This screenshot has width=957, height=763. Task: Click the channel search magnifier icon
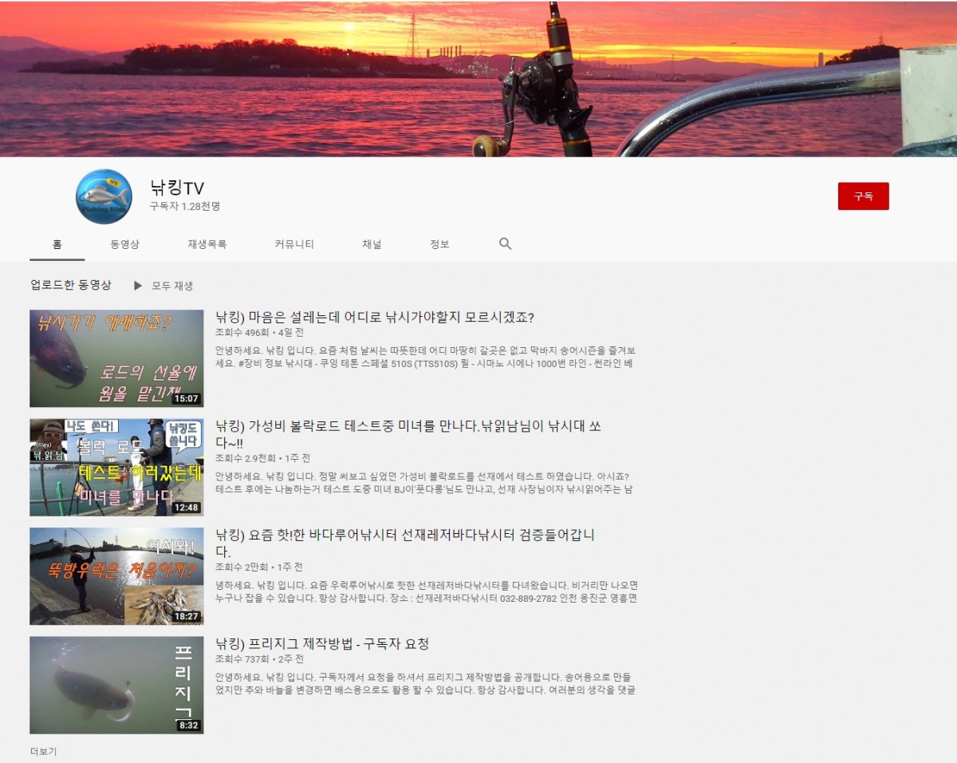pyautogui.click(x=505, y=244)
